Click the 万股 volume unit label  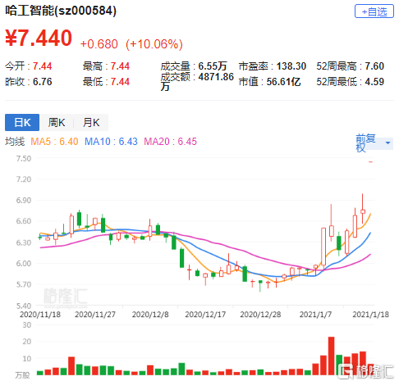tap(22, 375)
